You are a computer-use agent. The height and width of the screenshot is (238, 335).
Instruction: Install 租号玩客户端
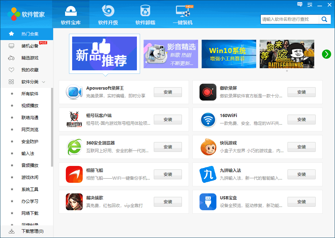[168, 120]
